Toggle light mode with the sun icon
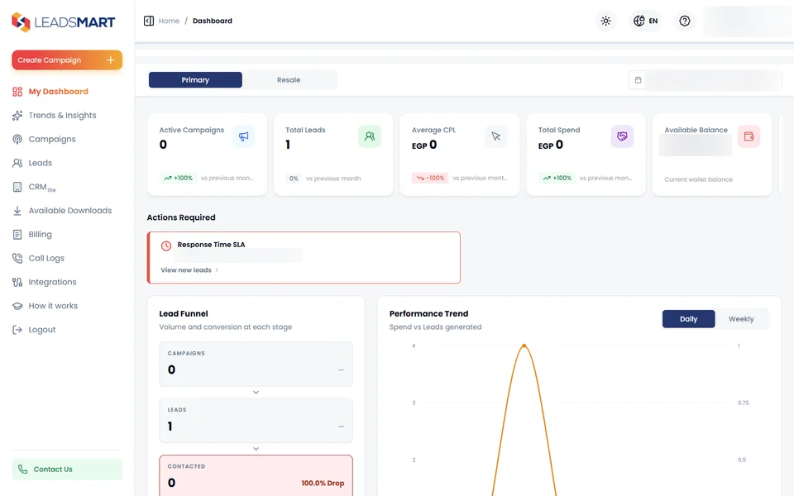This screenshot has height=496, width=794. tap(605, 21)
